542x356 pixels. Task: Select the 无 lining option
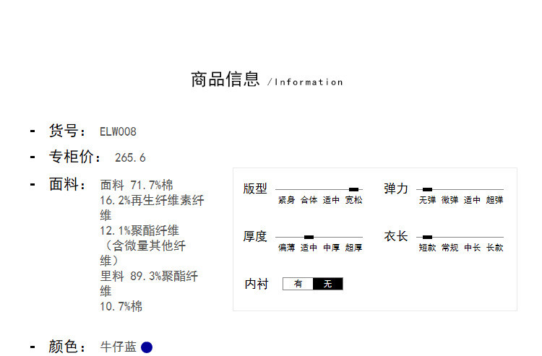click(327, 285)
